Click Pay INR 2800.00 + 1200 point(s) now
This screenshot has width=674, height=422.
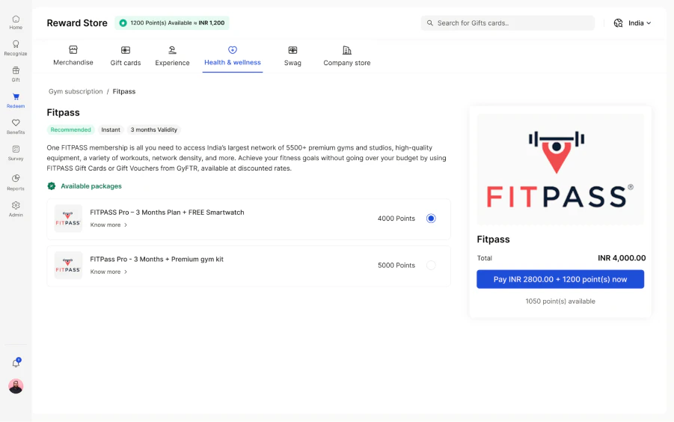pyautogui.click(x=560, y=279)
